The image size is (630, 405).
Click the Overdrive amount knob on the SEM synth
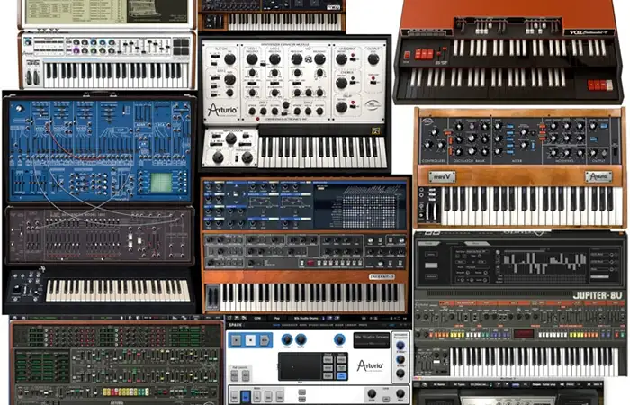point(341,59)
